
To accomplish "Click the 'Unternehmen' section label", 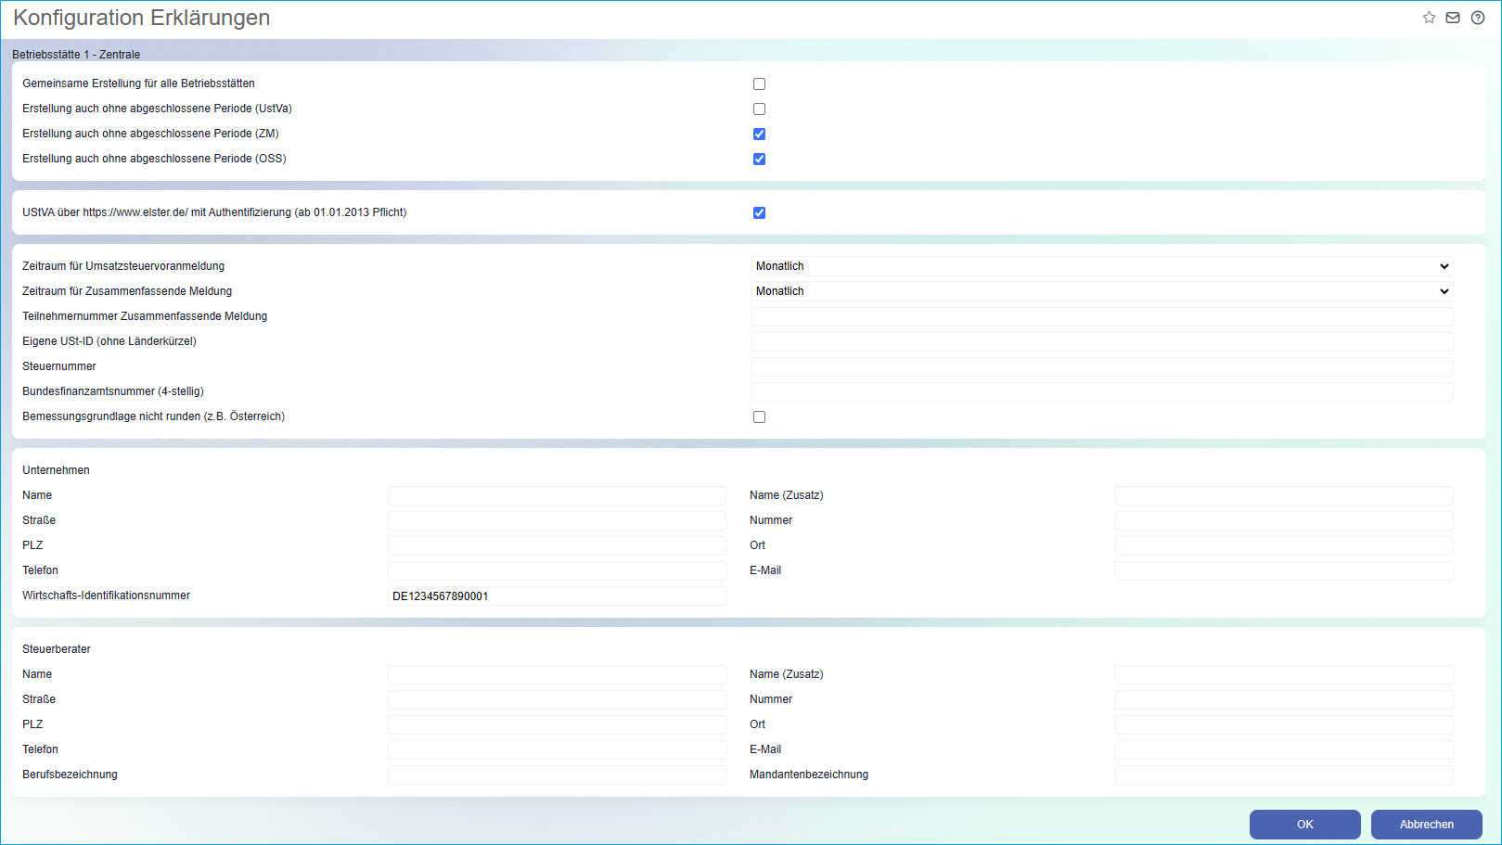I will [56, 470].
